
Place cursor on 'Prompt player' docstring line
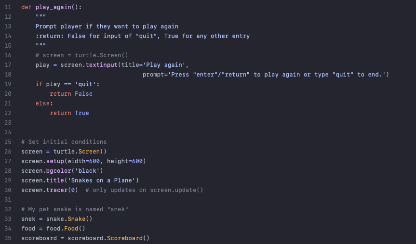(107, 26)
